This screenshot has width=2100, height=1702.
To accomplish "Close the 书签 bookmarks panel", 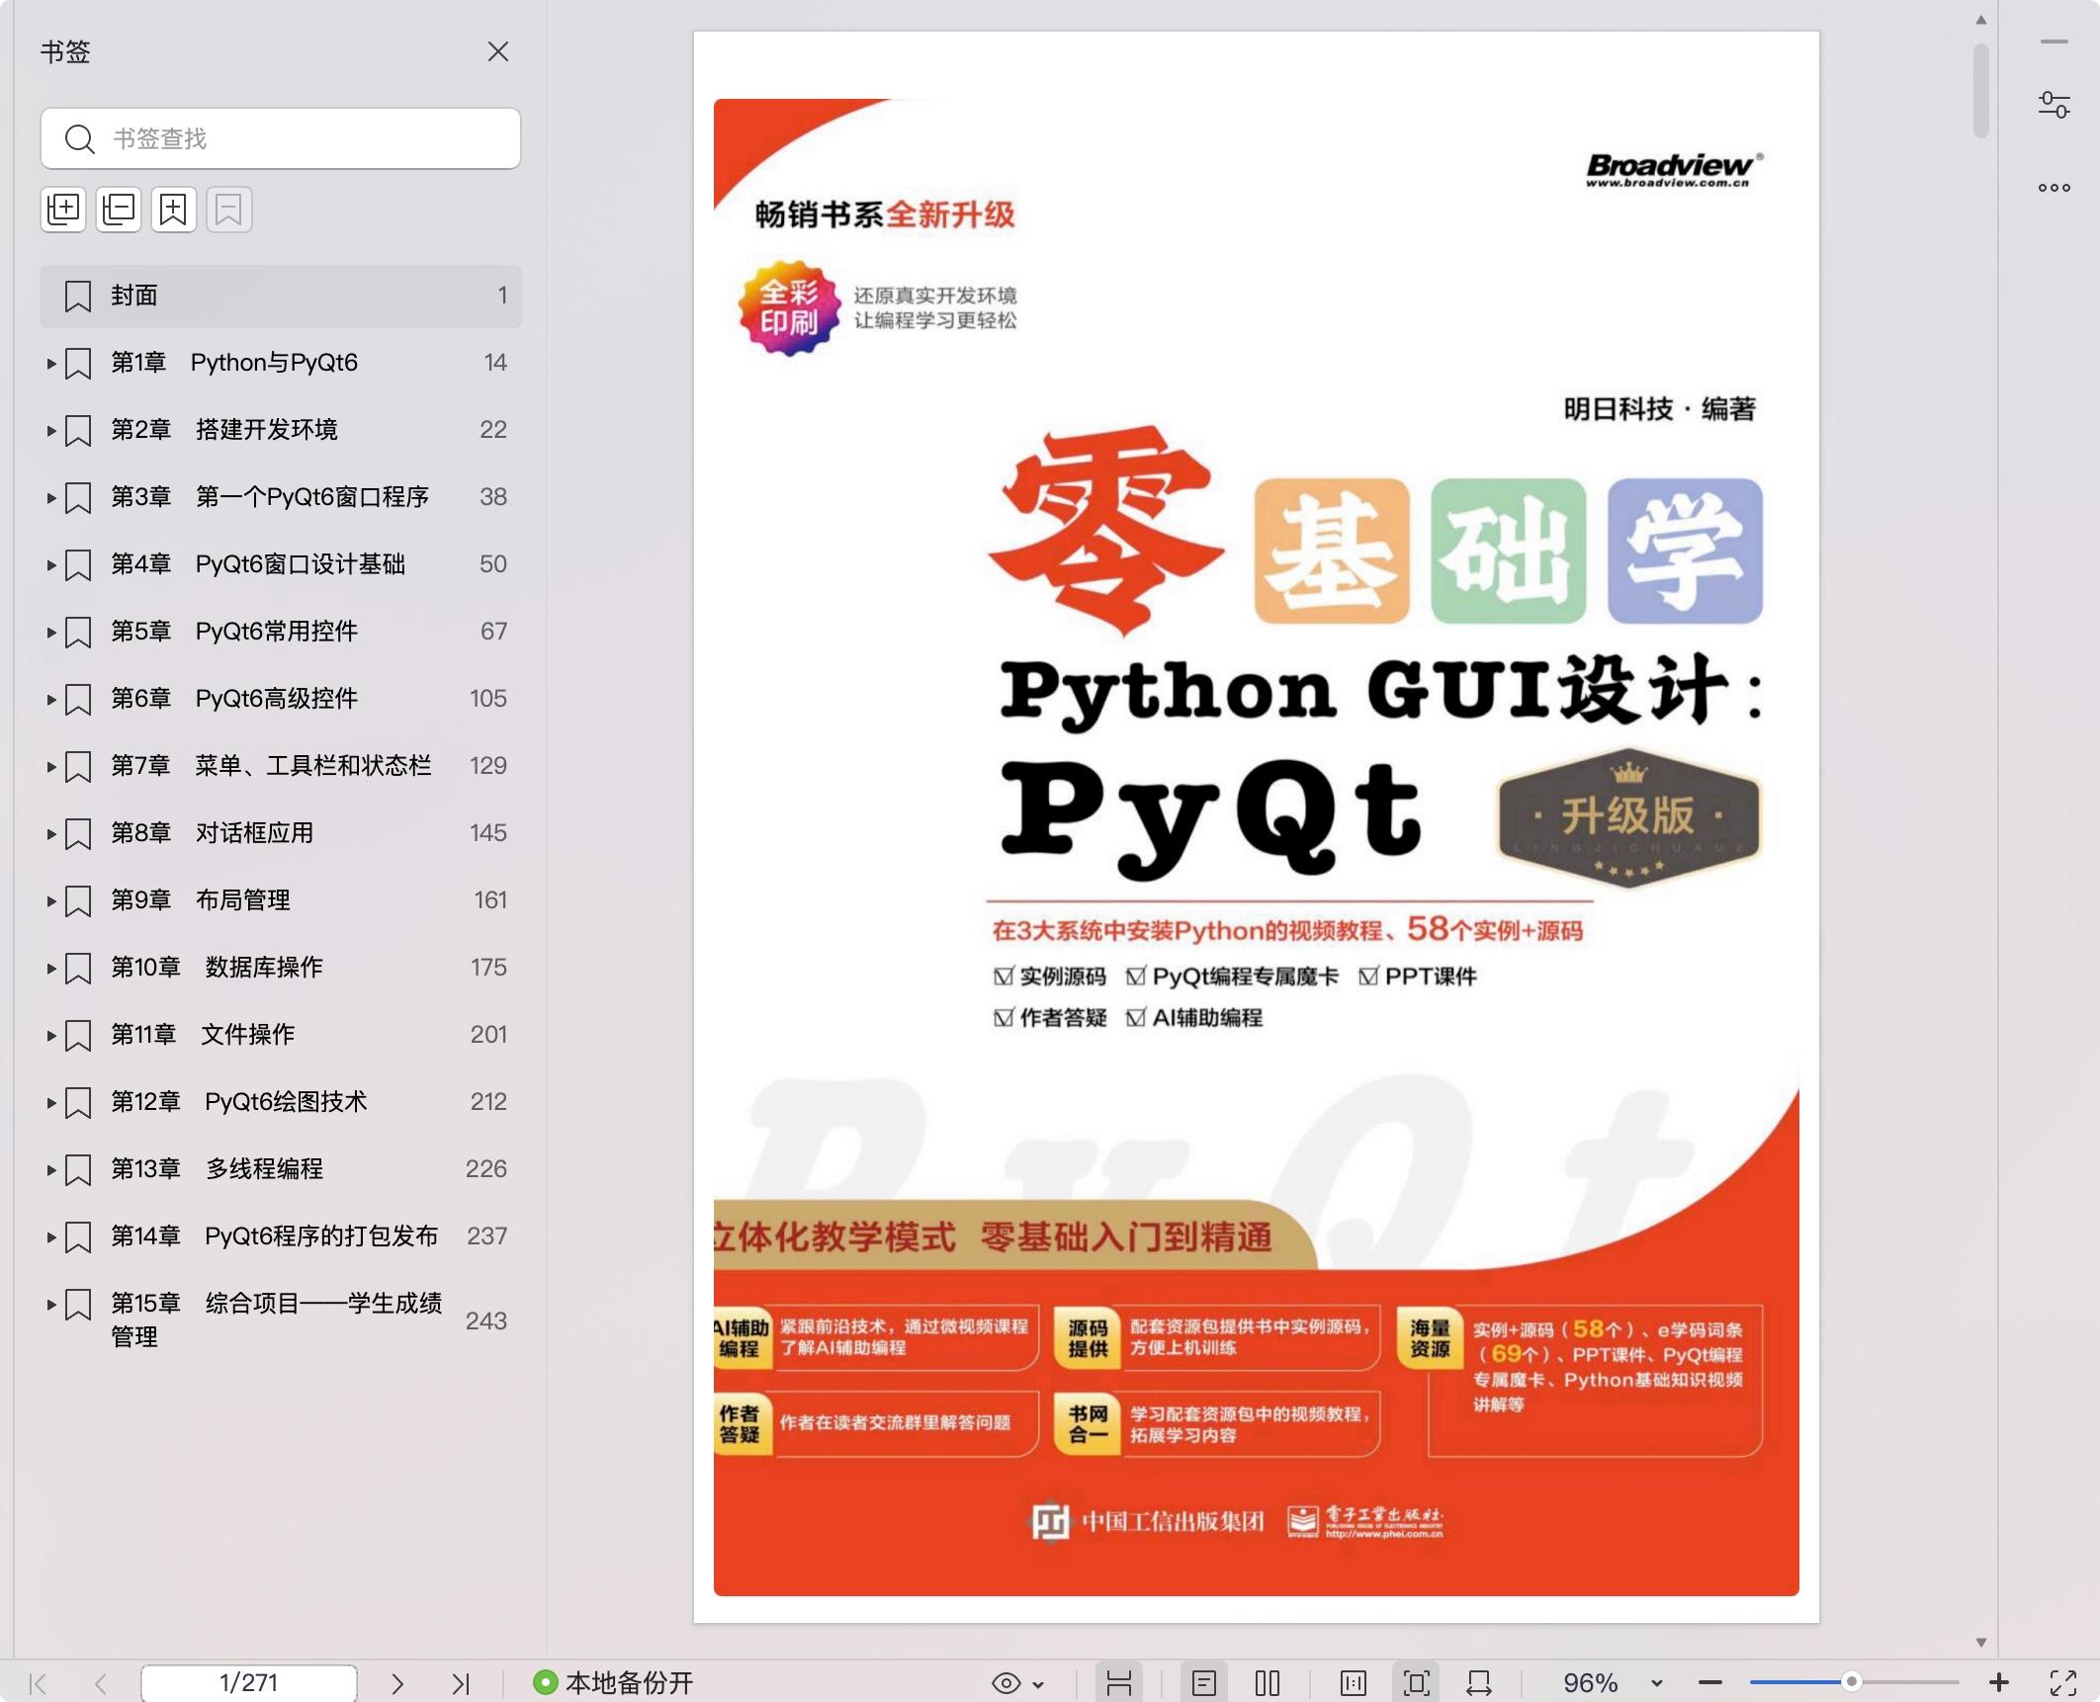I will (x=498, y=51).
